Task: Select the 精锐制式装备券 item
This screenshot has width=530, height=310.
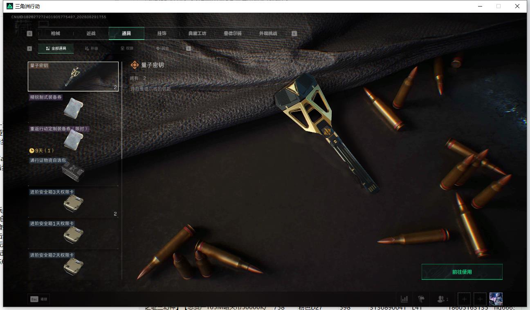Action: 73,108
